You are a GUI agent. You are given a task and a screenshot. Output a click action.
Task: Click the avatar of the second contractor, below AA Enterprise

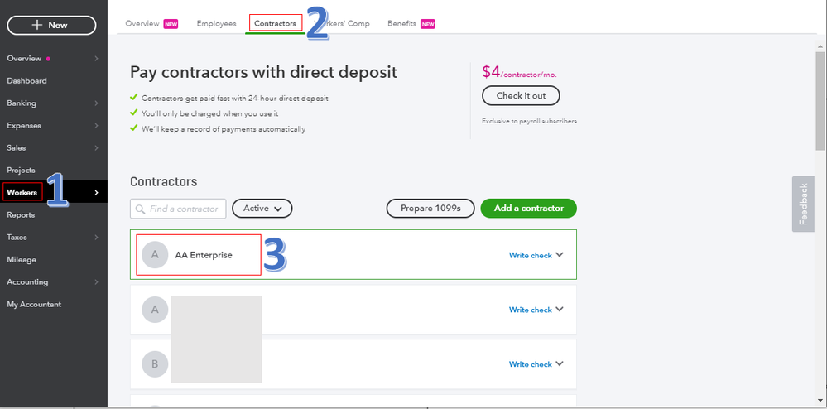coord(155,310)
